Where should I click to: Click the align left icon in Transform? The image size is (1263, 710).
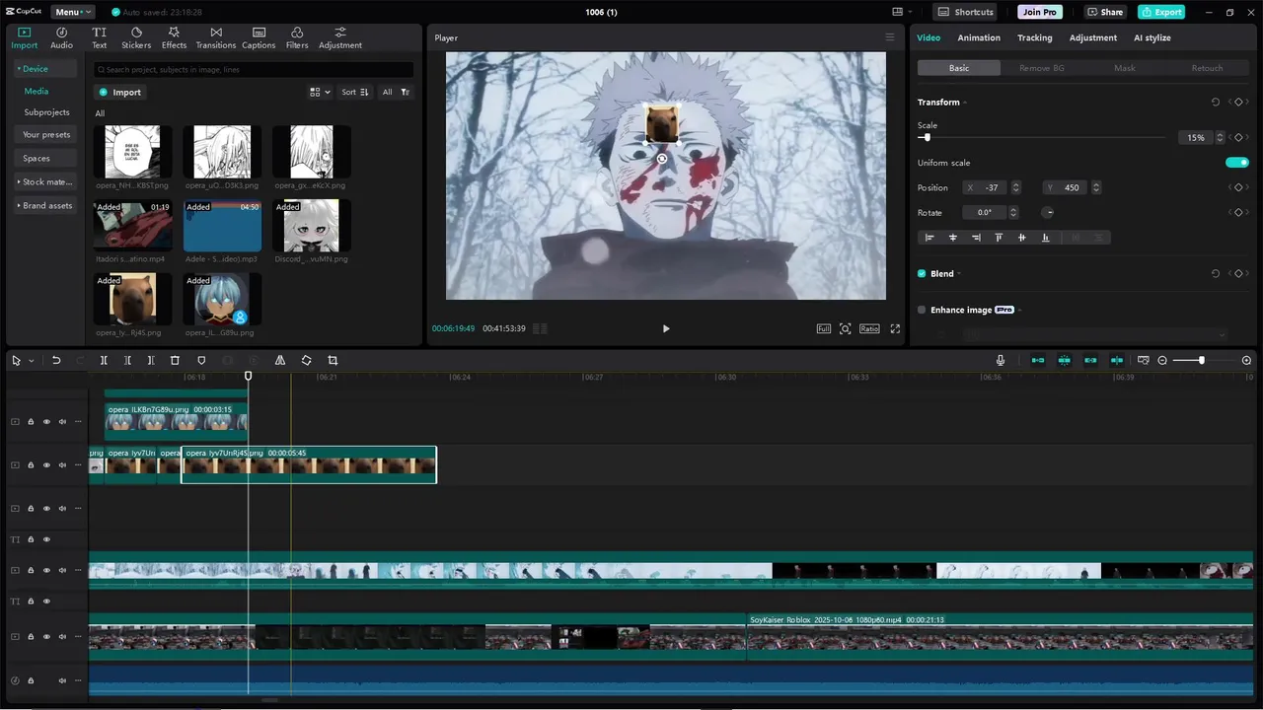click(929, 238)
